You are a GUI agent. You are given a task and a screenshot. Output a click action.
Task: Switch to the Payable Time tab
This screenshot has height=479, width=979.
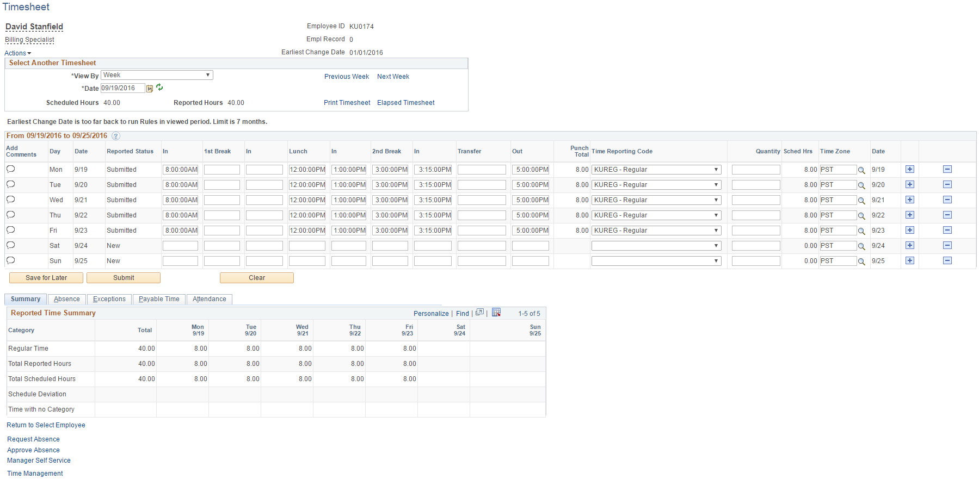159,299
